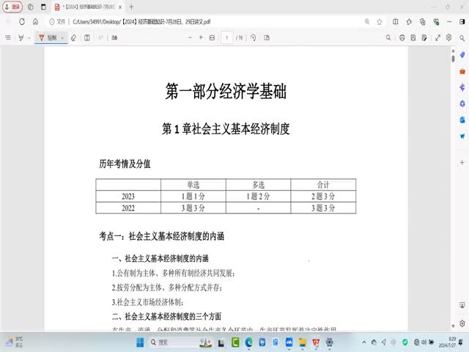
Task: Click the title 第一部分经济学基础
Action: tap(226, 91)
